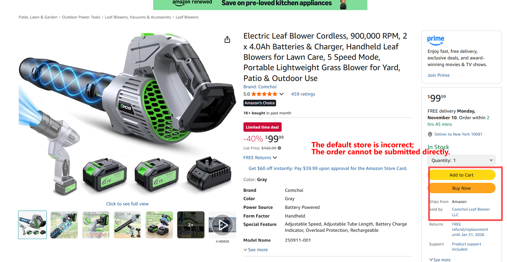Click the Buy Now button
This screenshot has height=262, width=507.
[x=462, y=188]
